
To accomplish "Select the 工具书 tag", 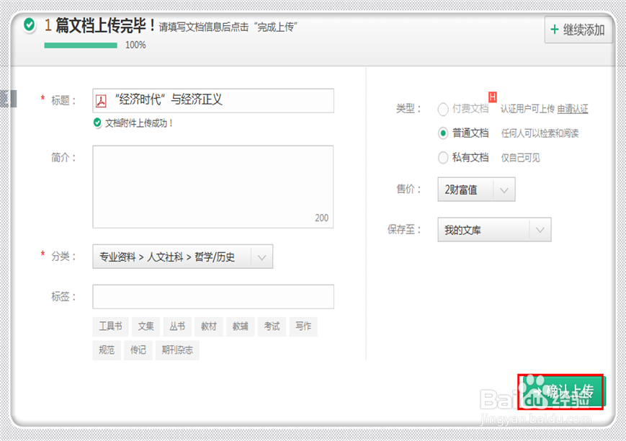I will point(109,326).
